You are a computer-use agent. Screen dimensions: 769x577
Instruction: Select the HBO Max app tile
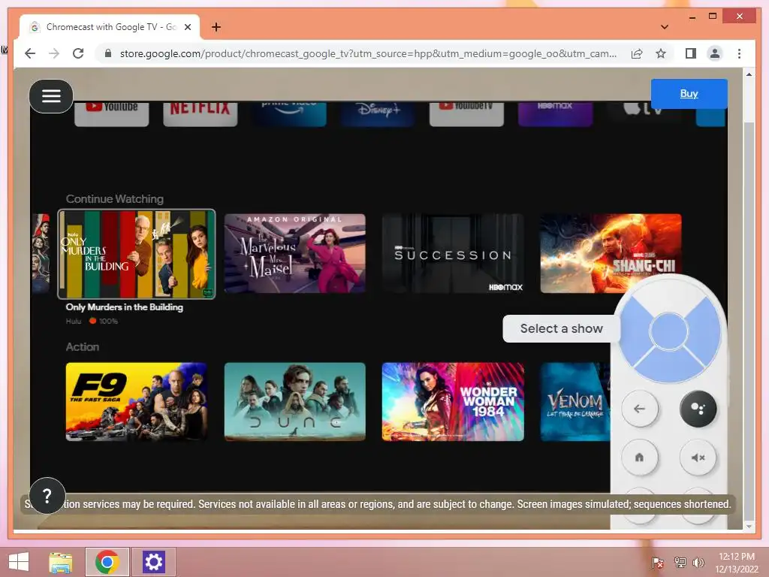pos(555,113)
